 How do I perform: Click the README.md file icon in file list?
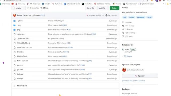[14, 56]
